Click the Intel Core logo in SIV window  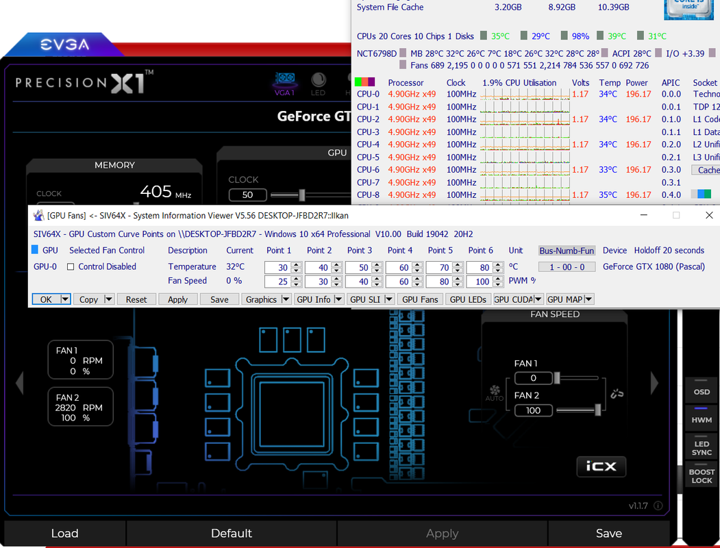(688, 9)
